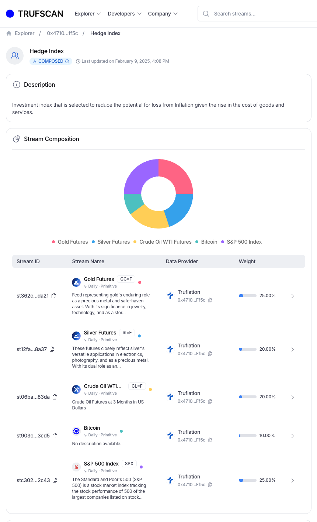Open the Company dropdown menu
317x522 pixels.
click(x=163, y=14)
